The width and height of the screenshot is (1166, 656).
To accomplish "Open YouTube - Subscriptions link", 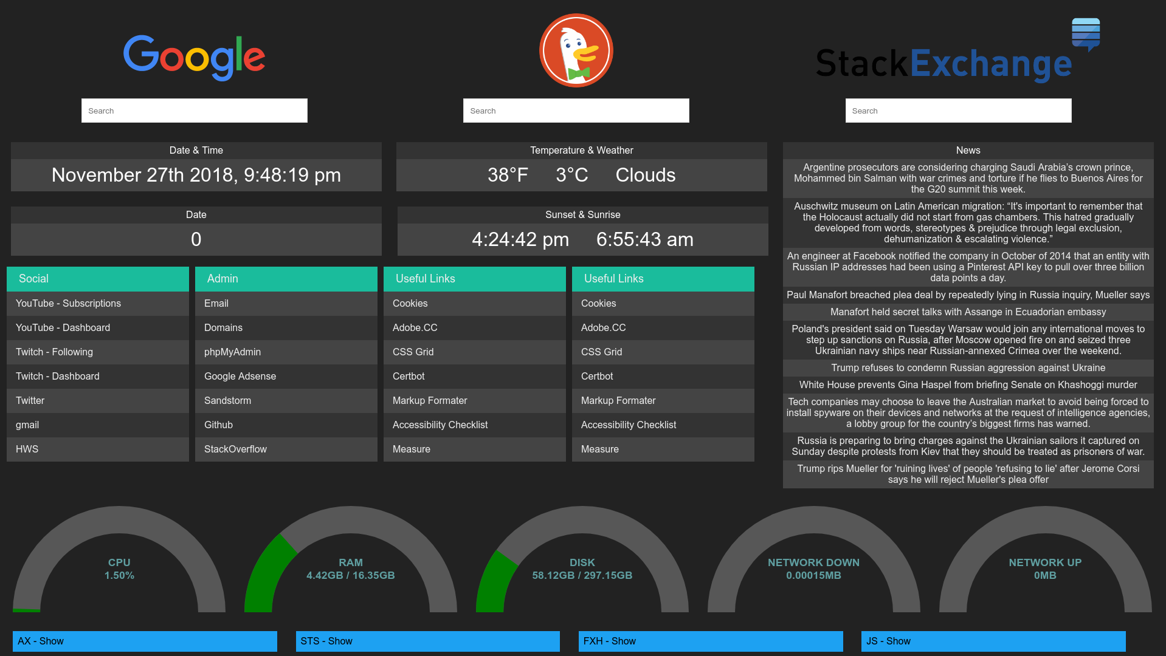I will [68, 303].
